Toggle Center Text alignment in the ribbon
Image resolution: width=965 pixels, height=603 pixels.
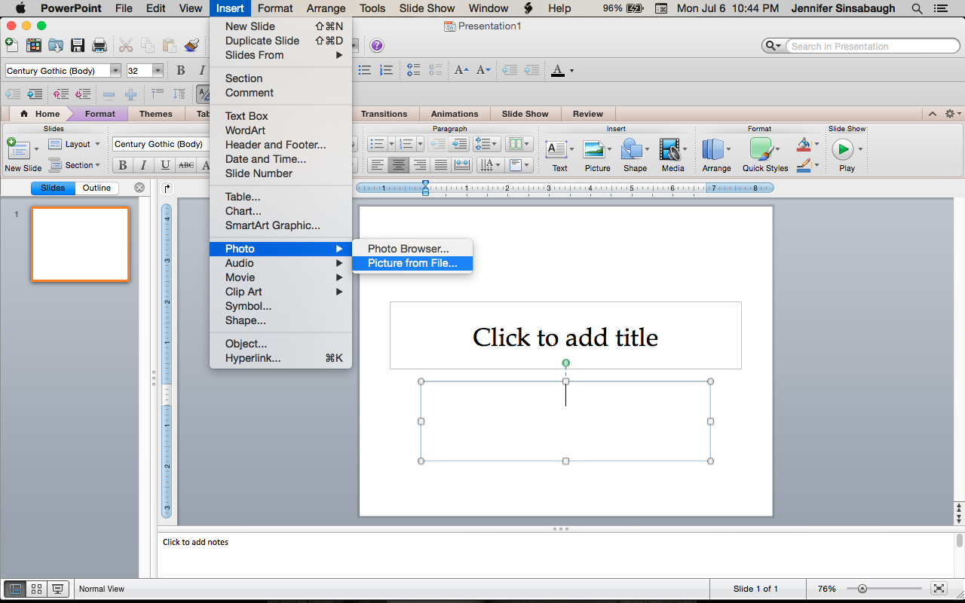click(399, 165)
